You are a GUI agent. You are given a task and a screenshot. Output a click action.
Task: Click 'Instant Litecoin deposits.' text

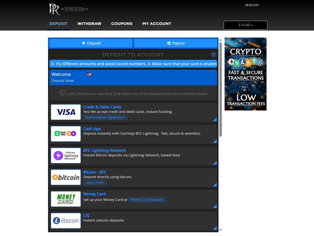(x=104, y=220)
